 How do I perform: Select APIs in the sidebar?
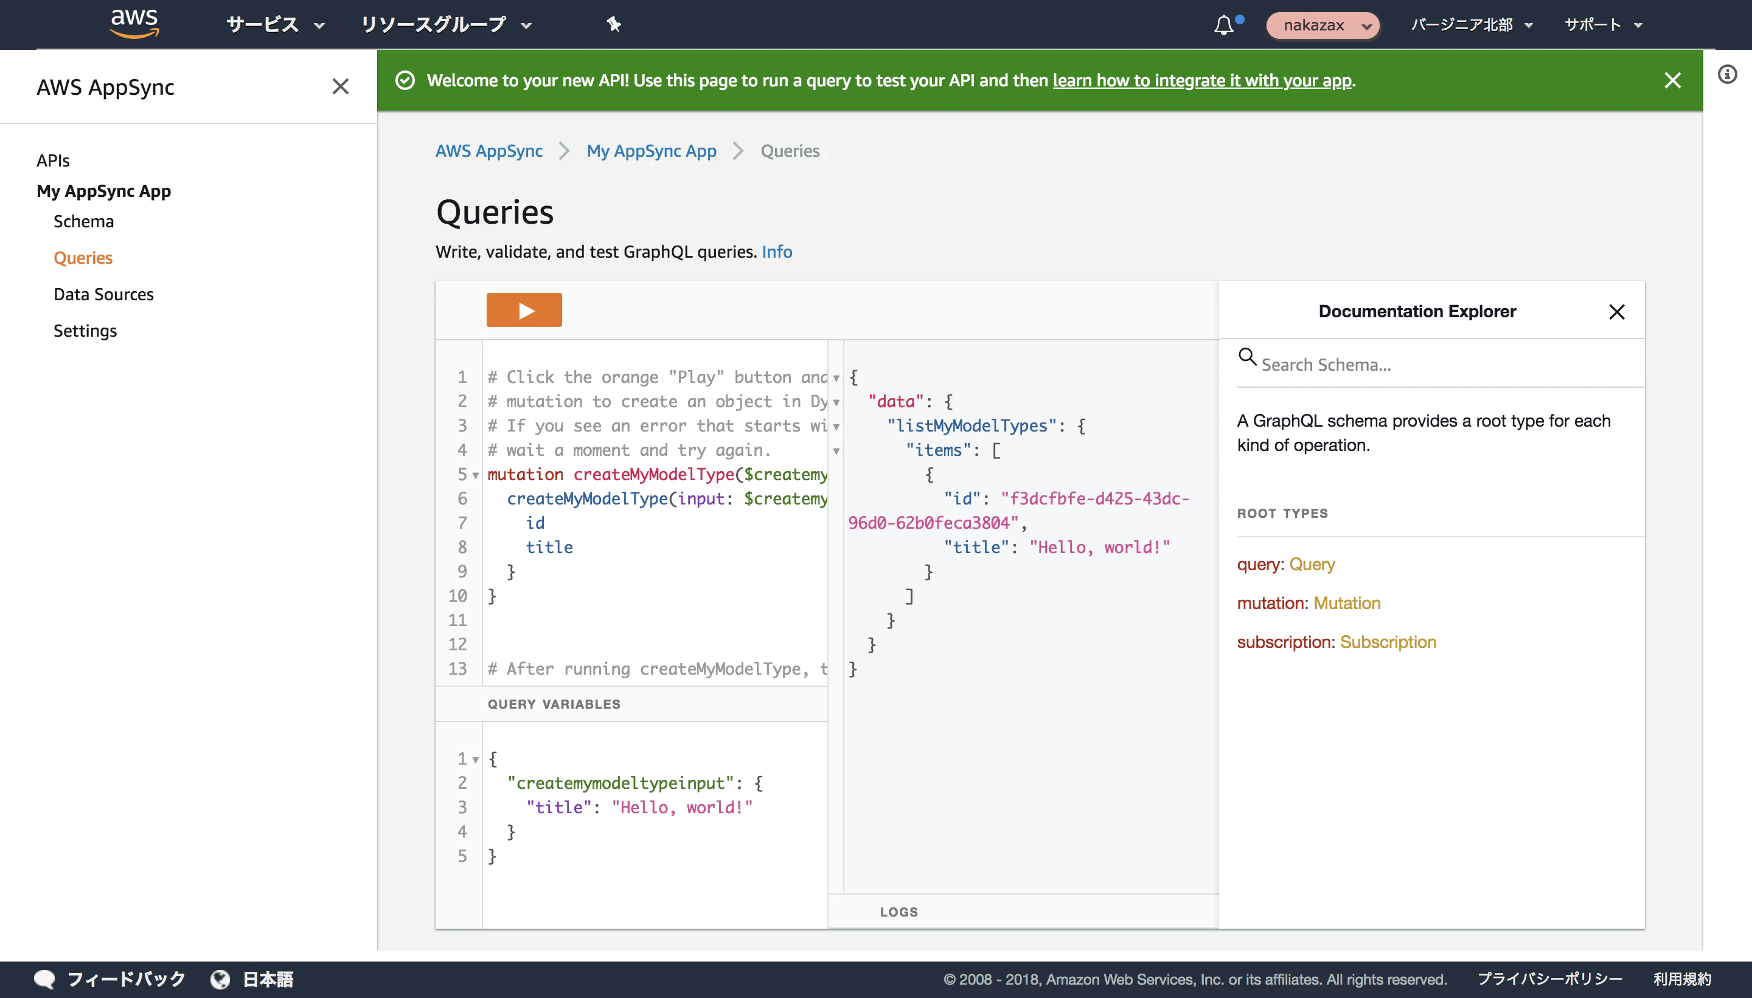click(x=53, y=160)
